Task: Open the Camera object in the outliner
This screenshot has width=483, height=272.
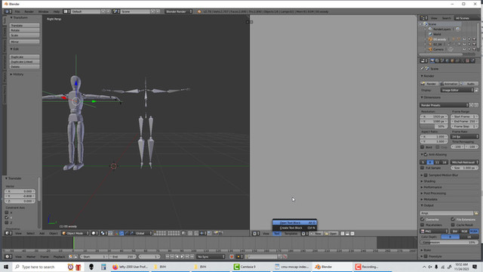Action: coord(438,49)
